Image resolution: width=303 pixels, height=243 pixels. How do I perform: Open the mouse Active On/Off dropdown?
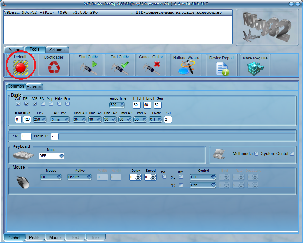point(79,177)
